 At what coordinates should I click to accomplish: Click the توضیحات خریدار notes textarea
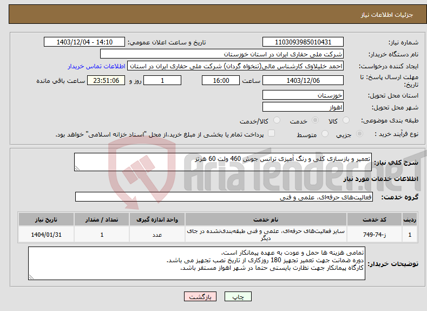point(196,263)
